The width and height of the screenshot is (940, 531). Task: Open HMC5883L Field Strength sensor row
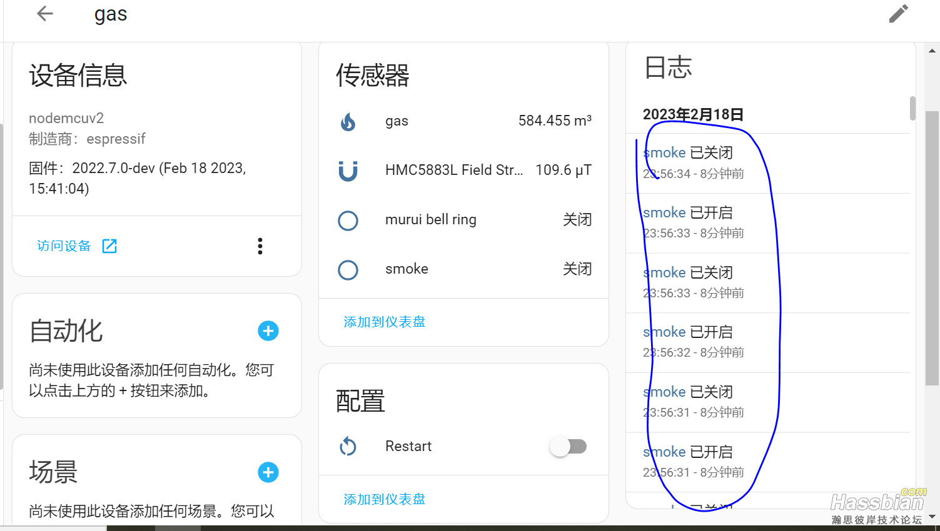464,171
